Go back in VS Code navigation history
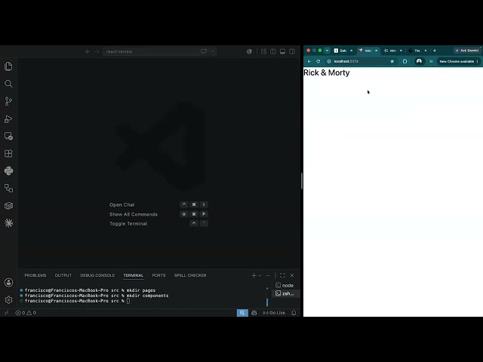This screenshot has width=483, height=362. pos(88,51)
